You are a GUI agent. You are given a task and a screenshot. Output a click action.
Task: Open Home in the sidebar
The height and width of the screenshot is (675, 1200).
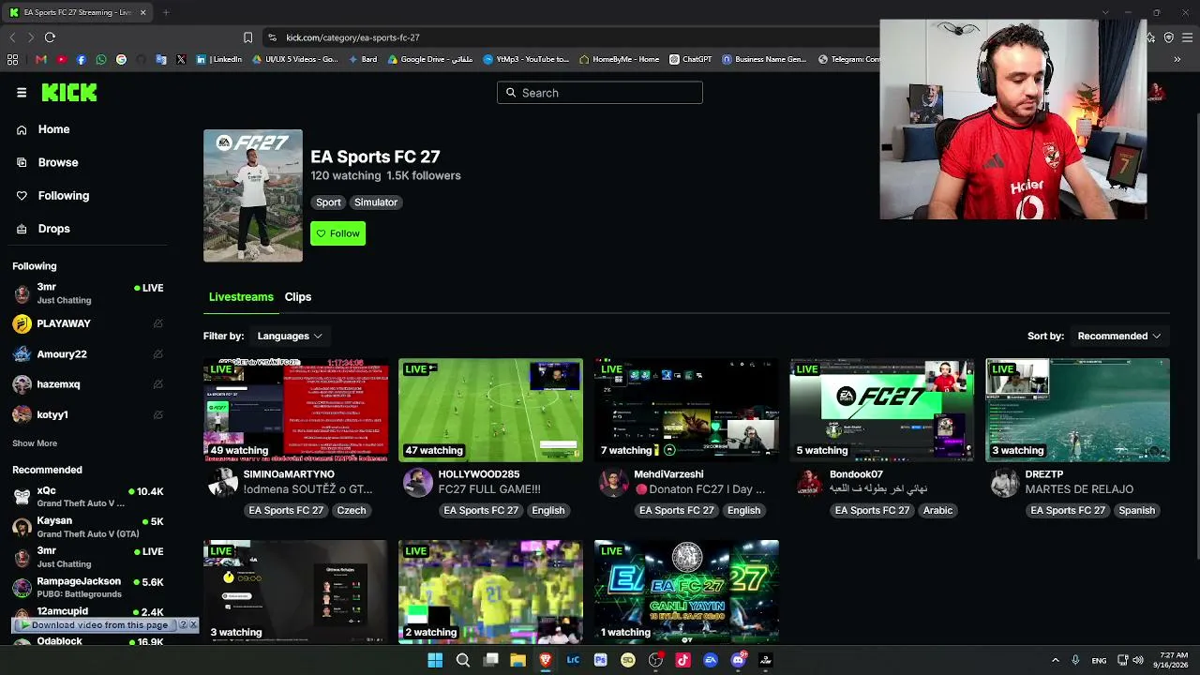53,129
